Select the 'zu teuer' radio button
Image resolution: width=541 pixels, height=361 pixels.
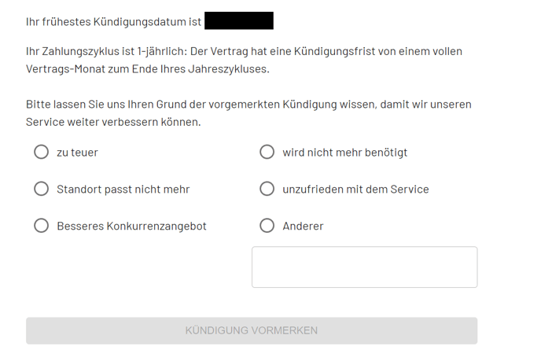point(42,152)
